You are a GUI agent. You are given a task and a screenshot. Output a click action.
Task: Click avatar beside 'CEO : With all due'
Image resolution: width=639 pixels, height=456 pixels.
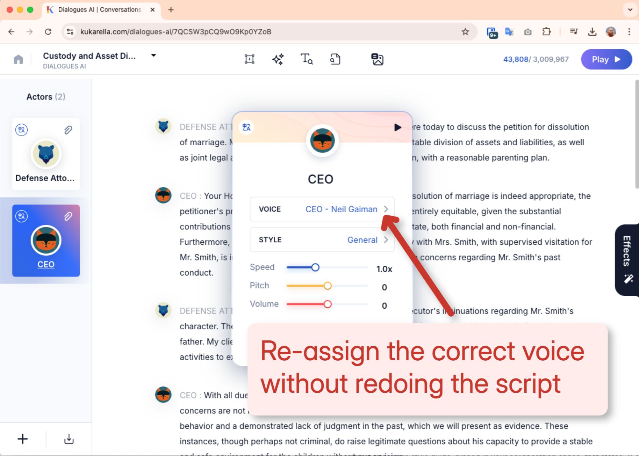tap(163, 395)
